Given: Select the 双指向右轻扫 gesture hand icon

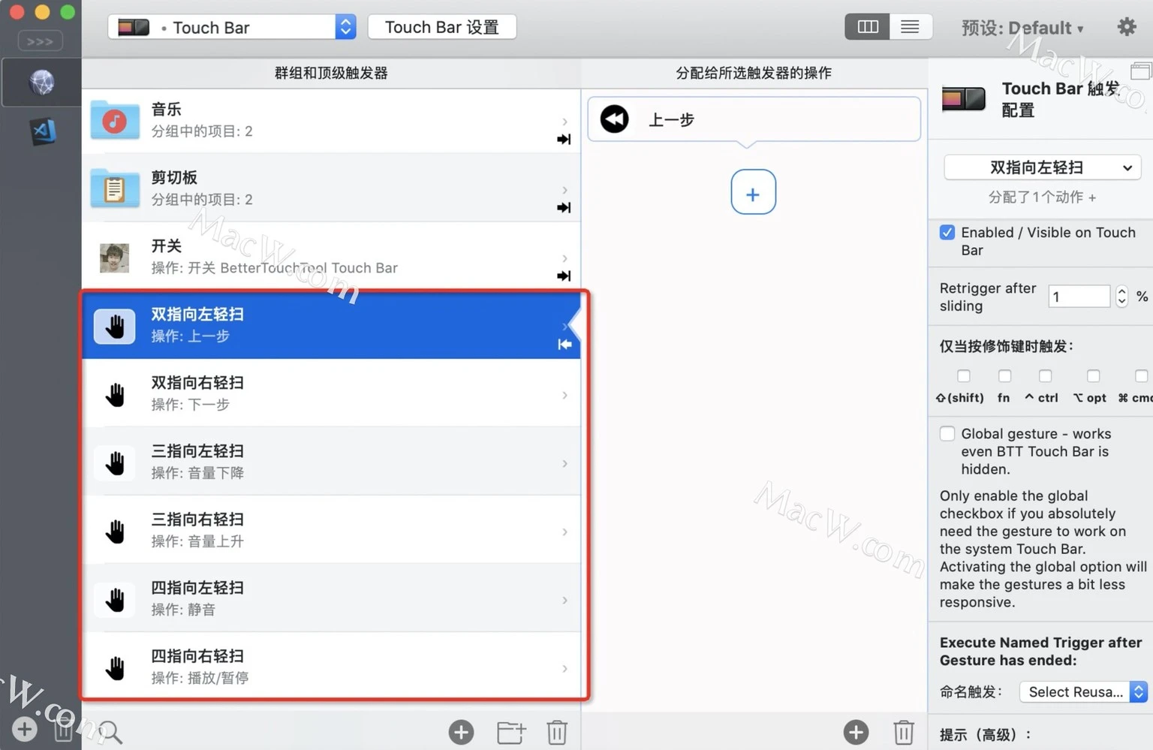Looking at the screenshot, I should tap(115, 394).
